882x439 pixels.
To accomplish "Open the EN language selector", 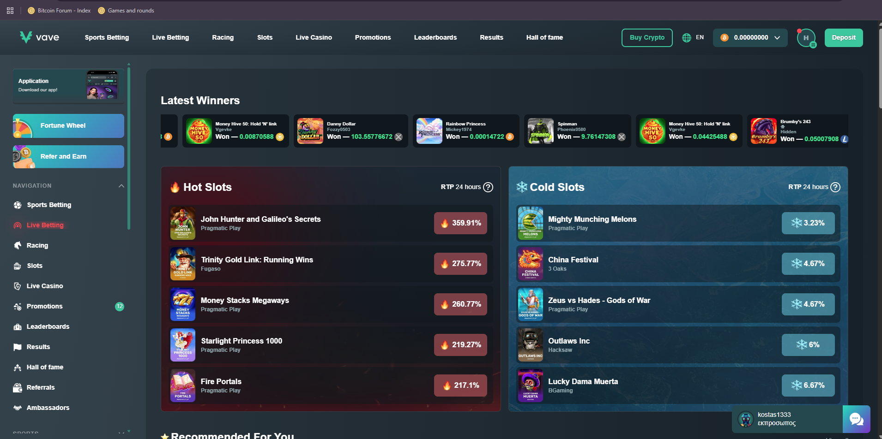I will point(700,37).
